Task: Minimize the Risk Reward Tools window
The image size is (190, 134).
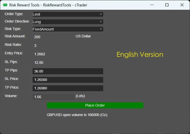Action: (x=152, y=5)
